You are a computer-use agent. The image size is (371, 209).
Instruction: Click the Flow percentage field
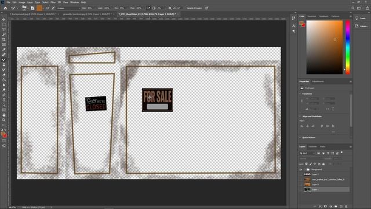tap(139, 8)
